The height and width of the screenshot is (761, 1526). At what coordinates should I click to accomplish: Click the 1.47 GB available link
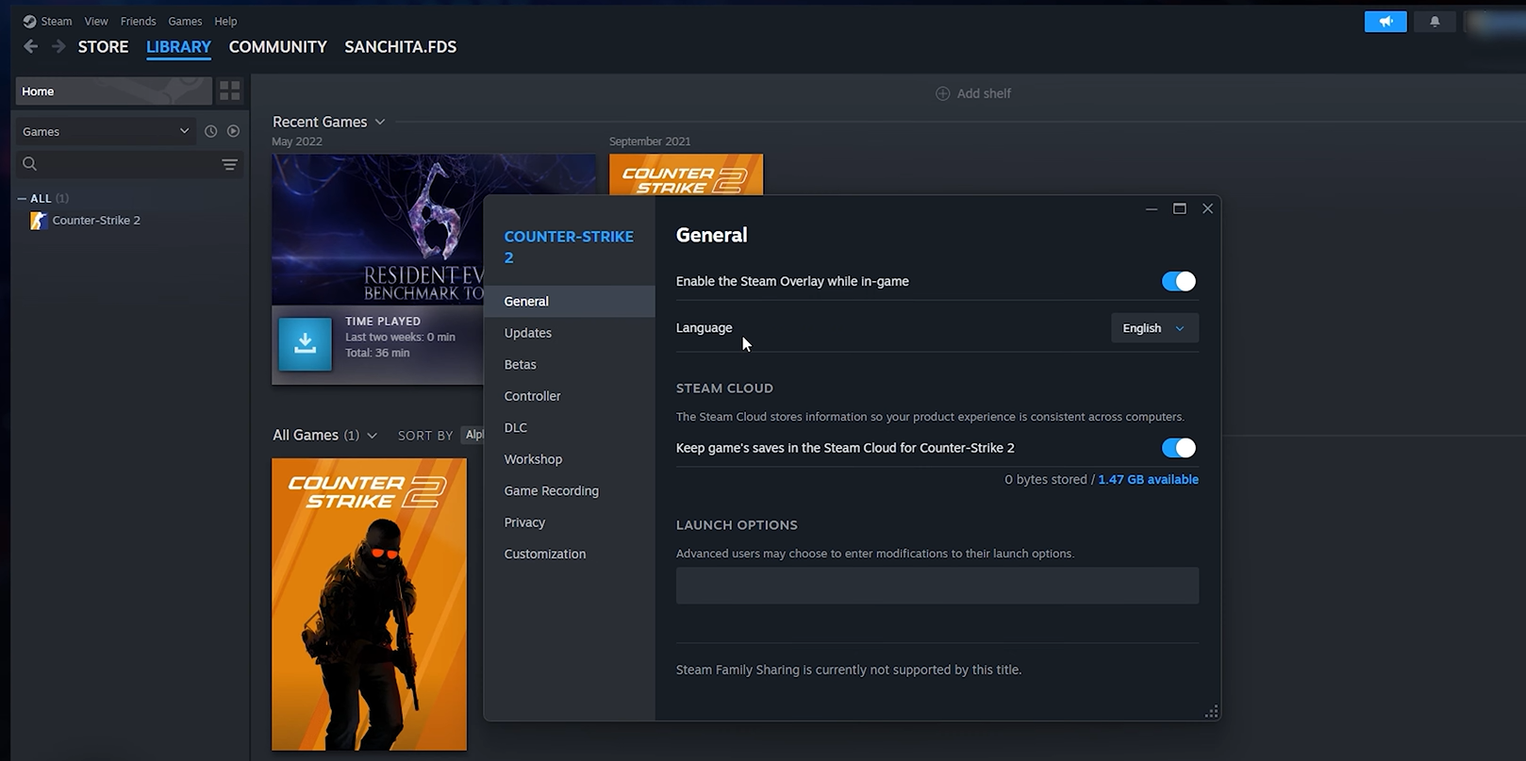click(1148, 479)
